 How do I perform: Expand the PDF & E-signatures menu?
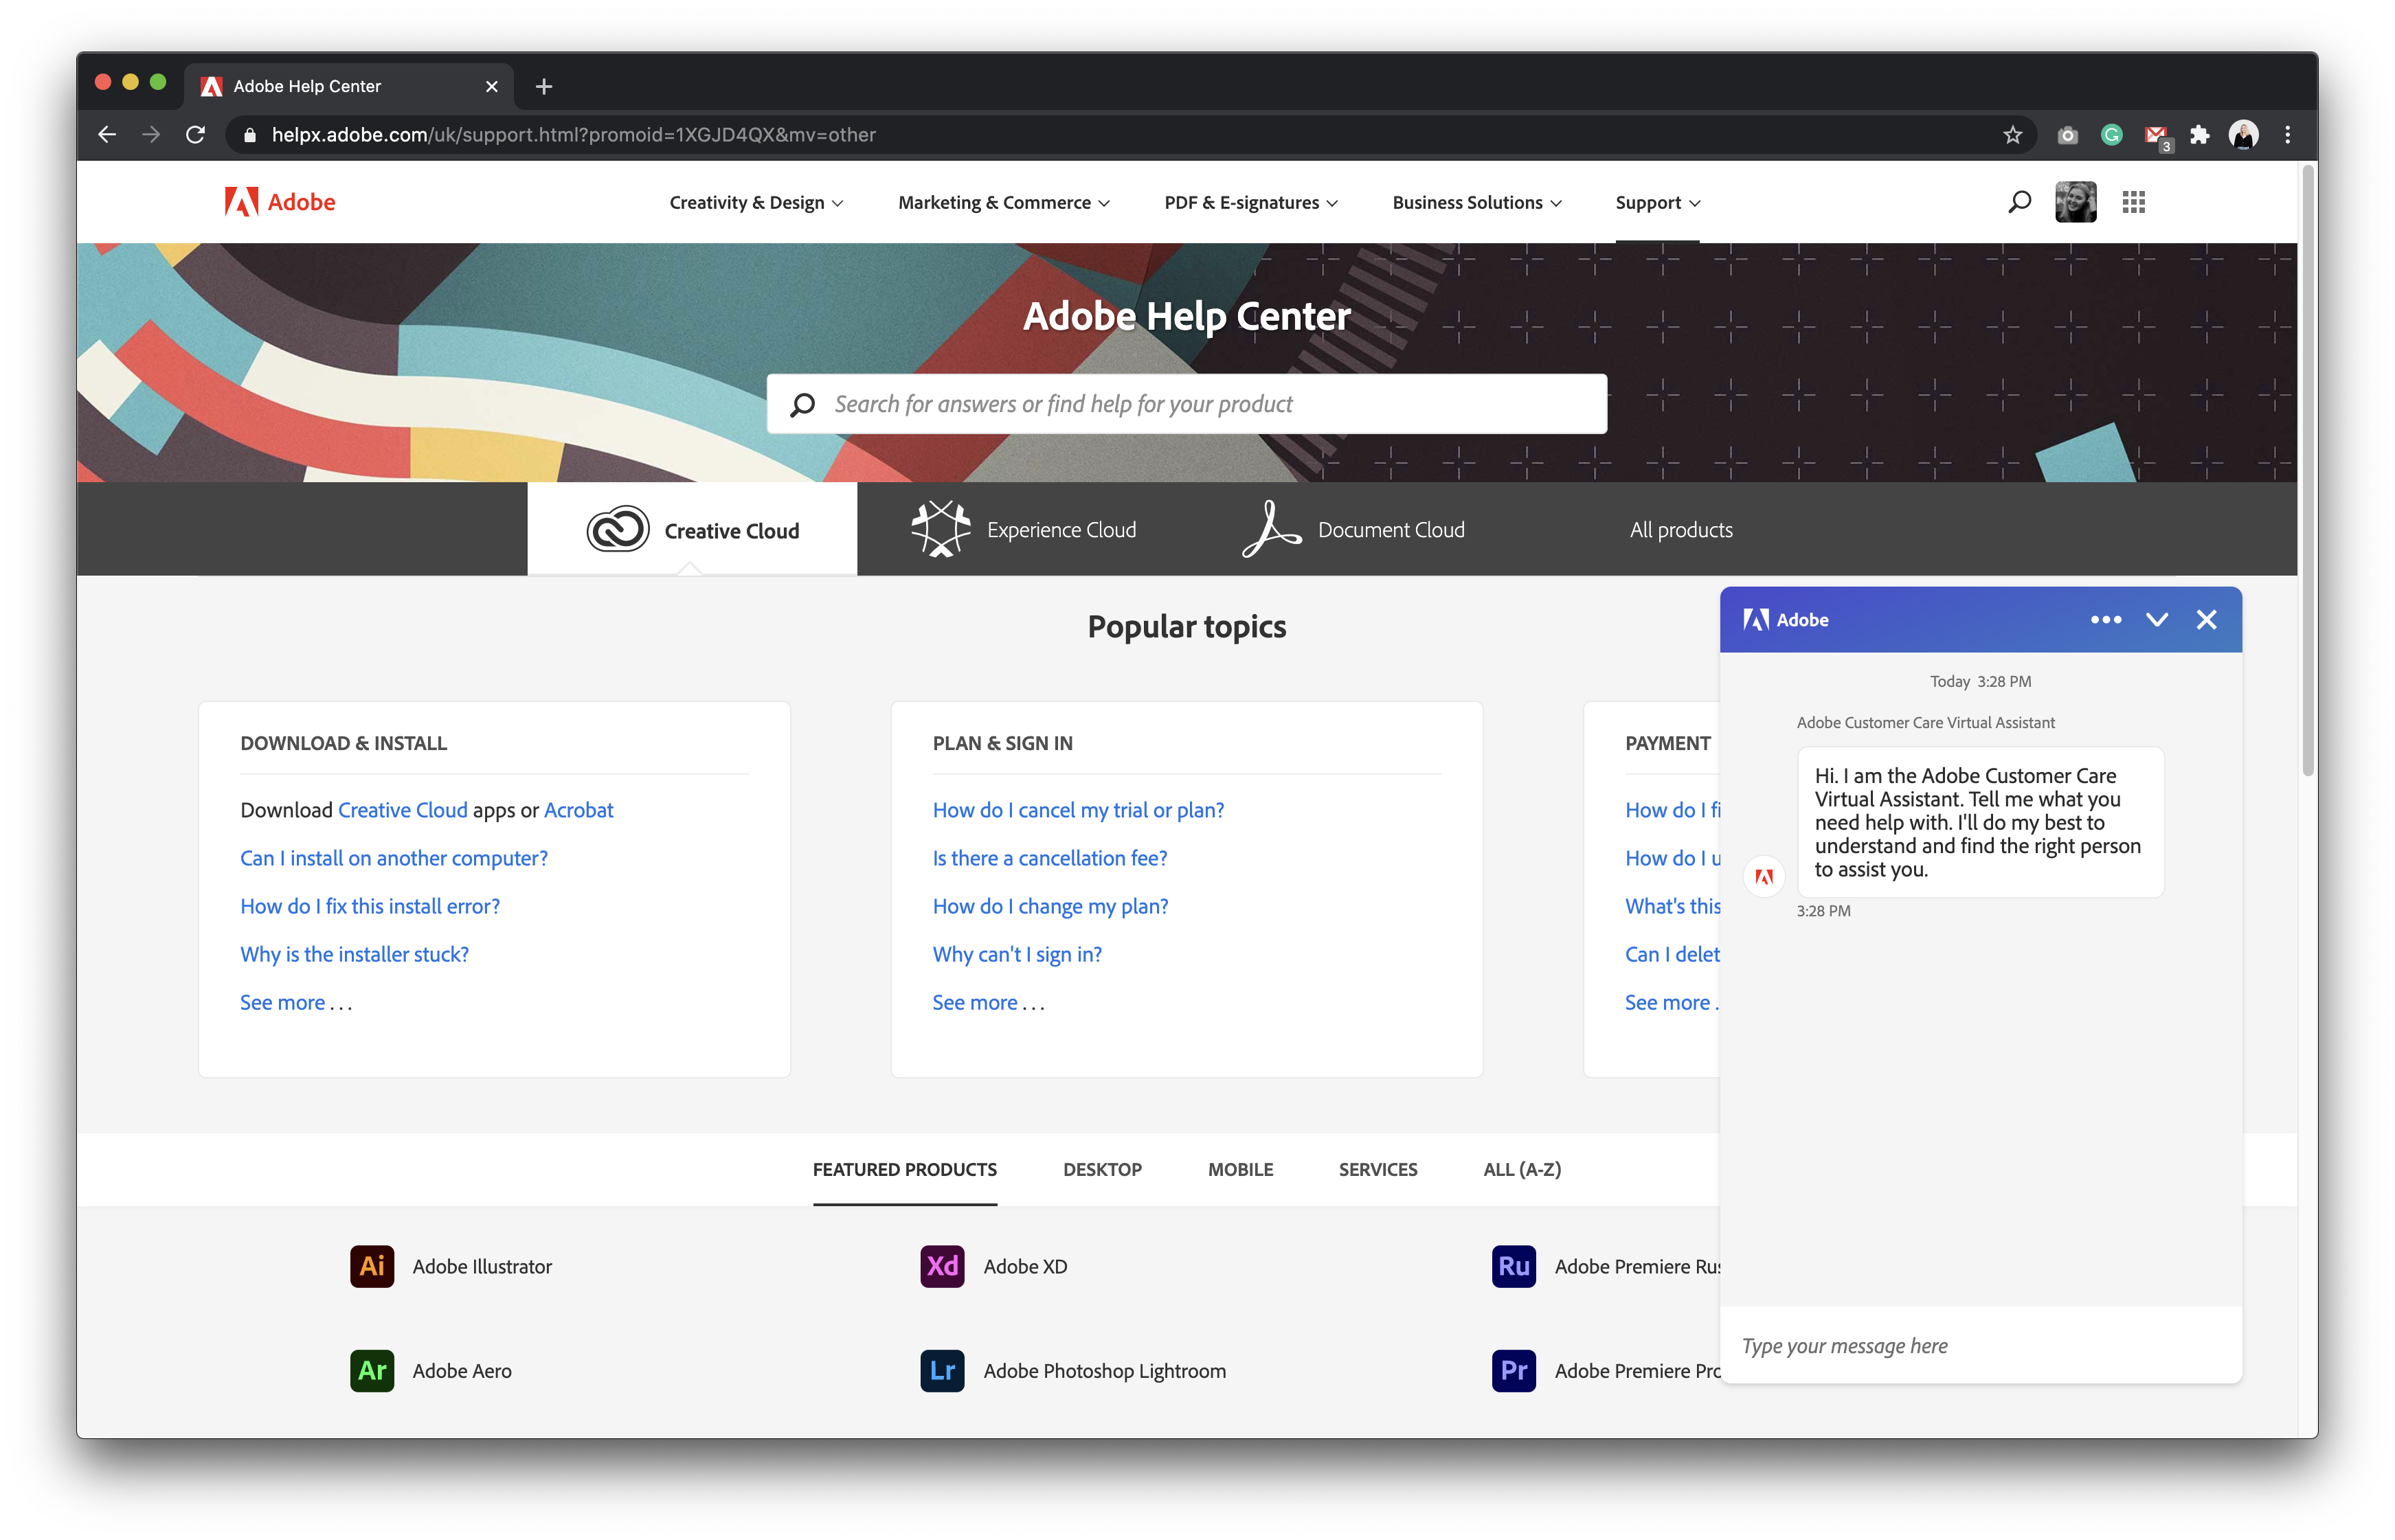tap(1251, 203)
